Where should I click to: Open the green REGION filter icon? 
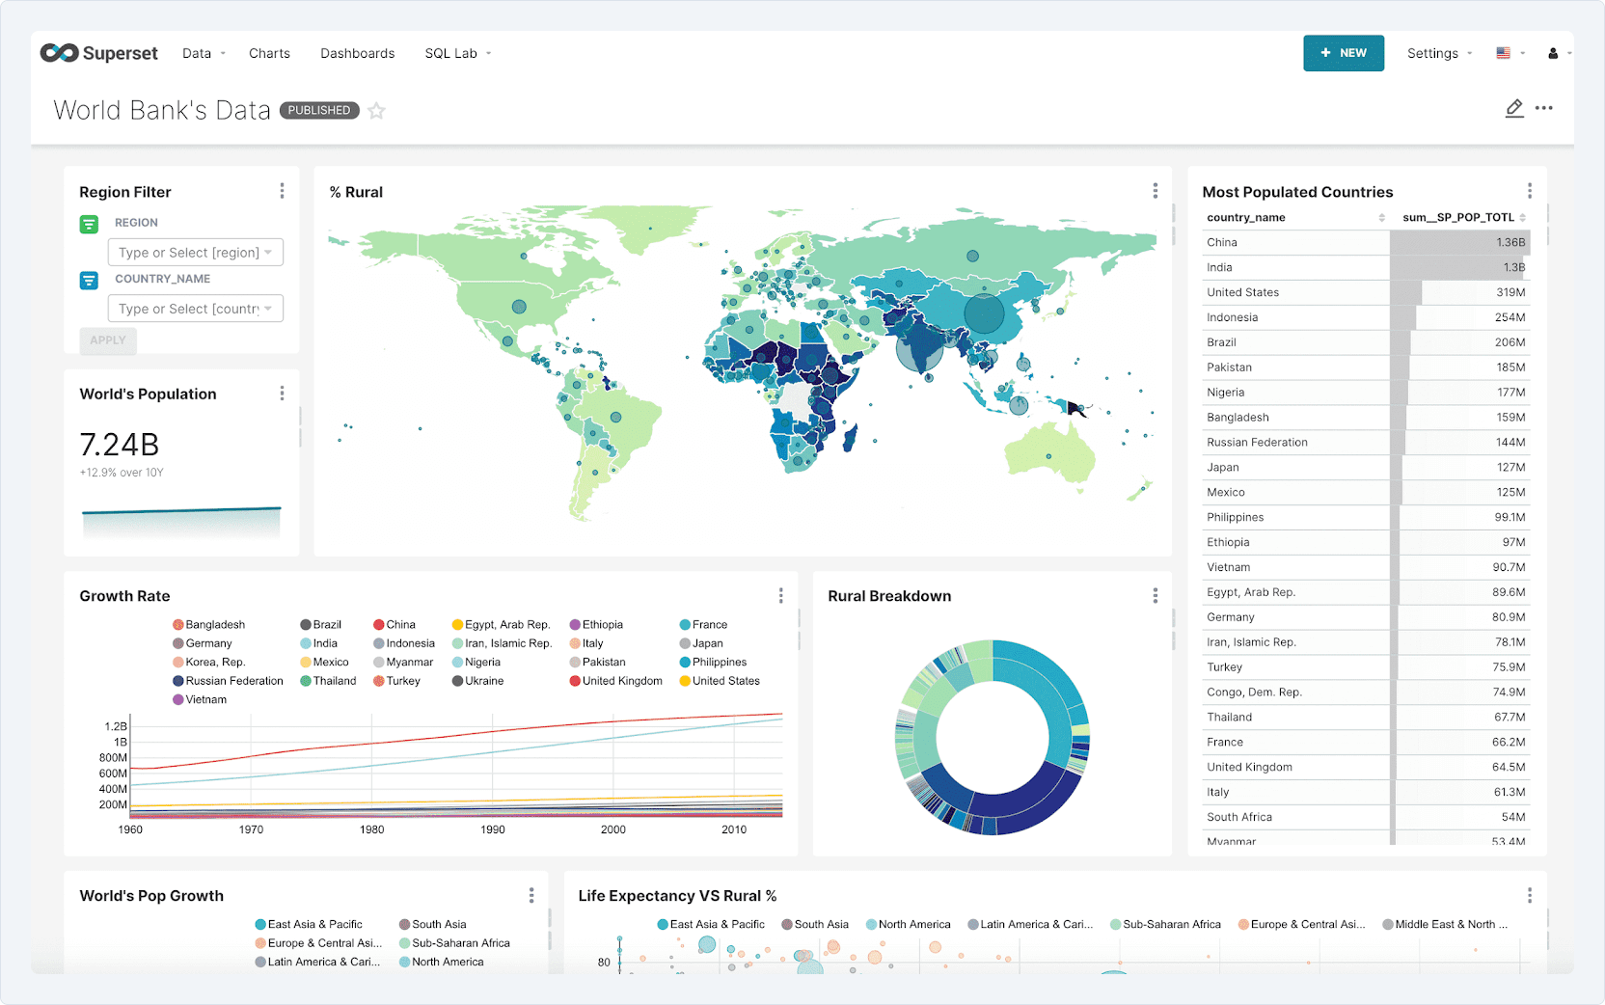click(89, 223)
